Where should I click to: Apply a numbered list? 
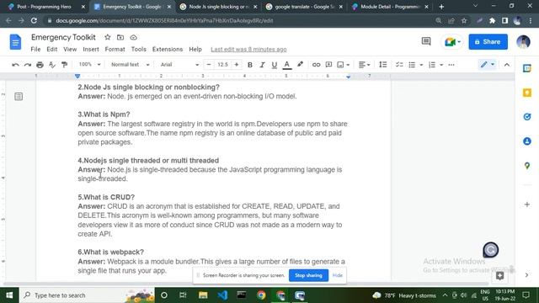(x=432, y=65)
